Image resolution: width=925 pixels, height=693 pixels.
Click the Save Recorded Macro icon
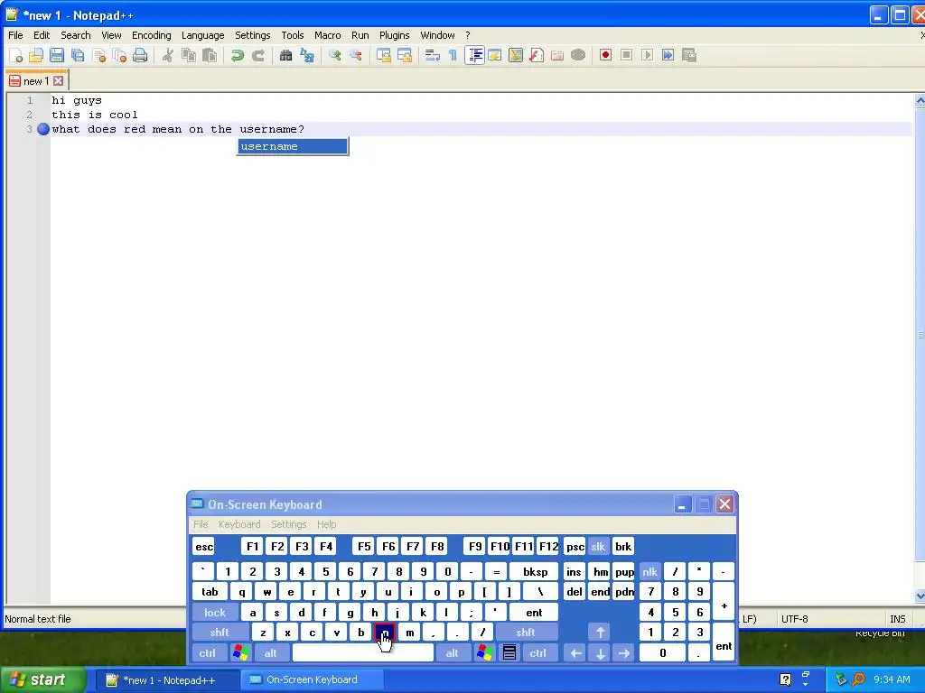(689, 55)
